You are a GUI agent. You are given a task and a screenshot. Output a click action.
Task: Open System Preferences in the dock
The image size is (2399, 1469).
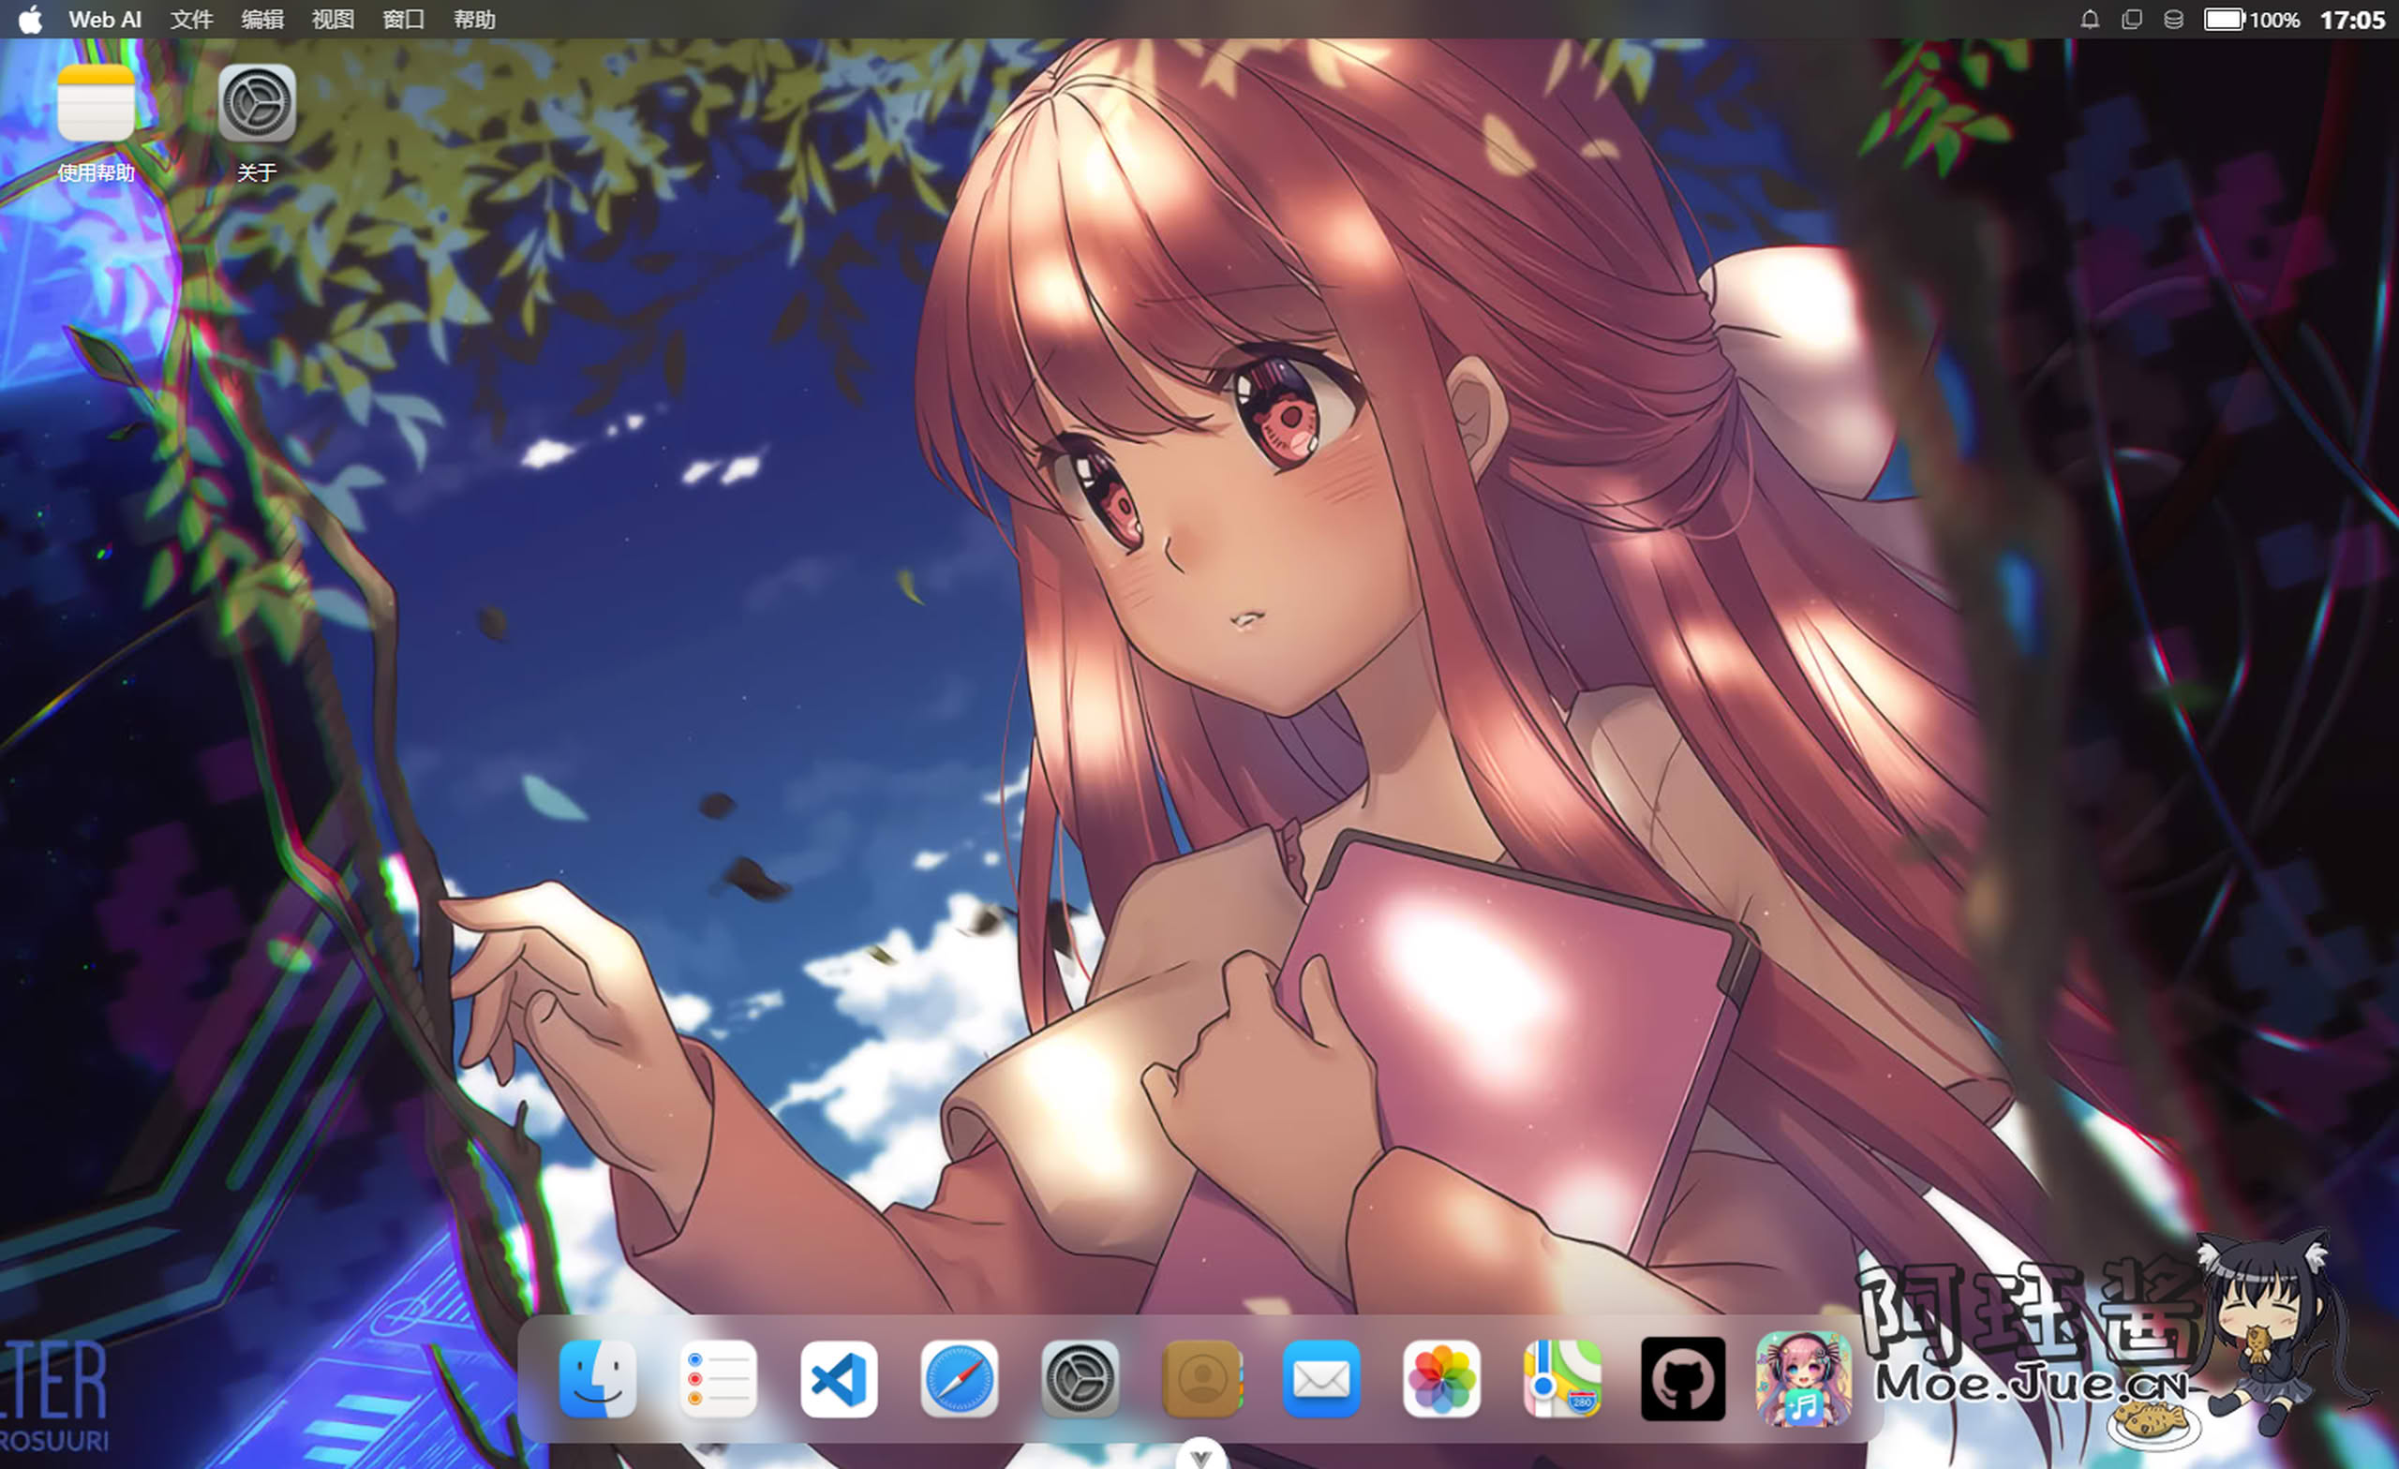[x=1080, y=1378]
